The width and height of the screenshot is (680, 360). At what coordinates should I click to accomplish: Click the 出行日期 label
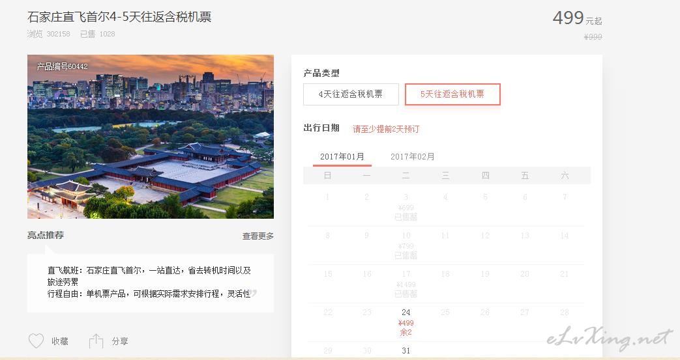coord(321,128)
